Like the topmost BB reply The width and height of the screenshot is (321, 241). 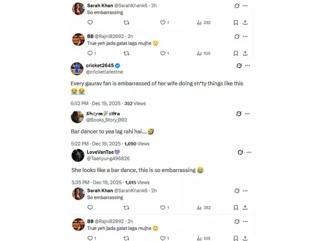click(x=164, y=53)
